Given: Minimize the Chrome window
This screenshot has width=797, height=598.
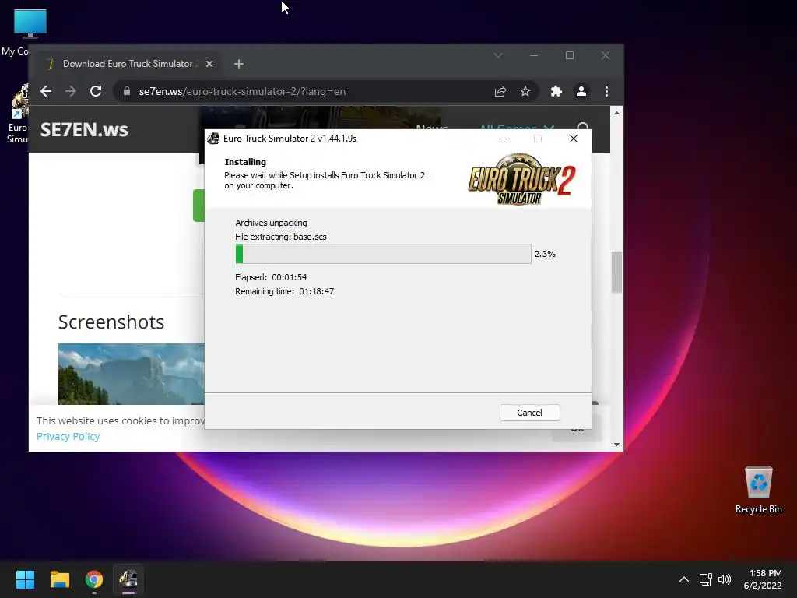Looking at the screenshot, I should [534, 55].
